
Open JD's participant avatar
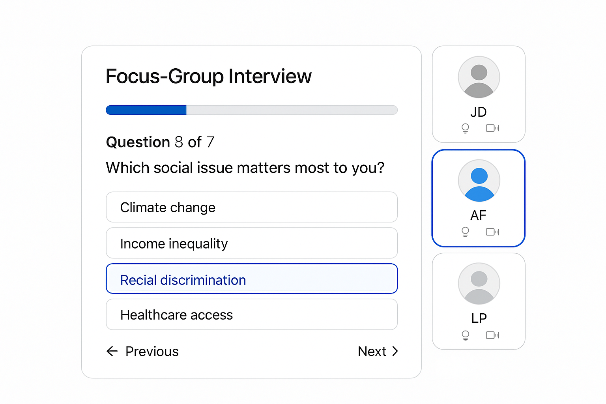pyautogui.click(x=479, y=77)
